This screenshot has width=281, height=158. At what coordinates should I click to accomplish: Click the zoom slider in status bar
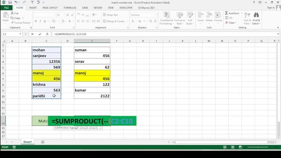[x=258, y=147]
